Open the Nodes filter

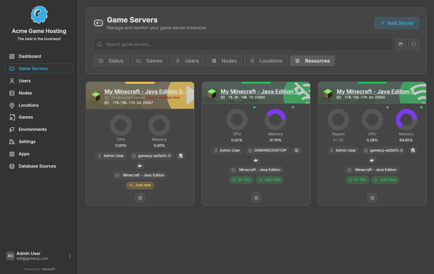pos(224,61)
